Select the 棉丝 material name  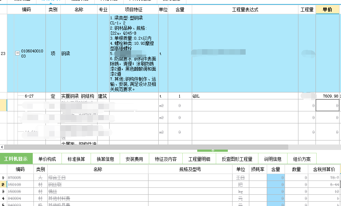[x=98, y=191]
